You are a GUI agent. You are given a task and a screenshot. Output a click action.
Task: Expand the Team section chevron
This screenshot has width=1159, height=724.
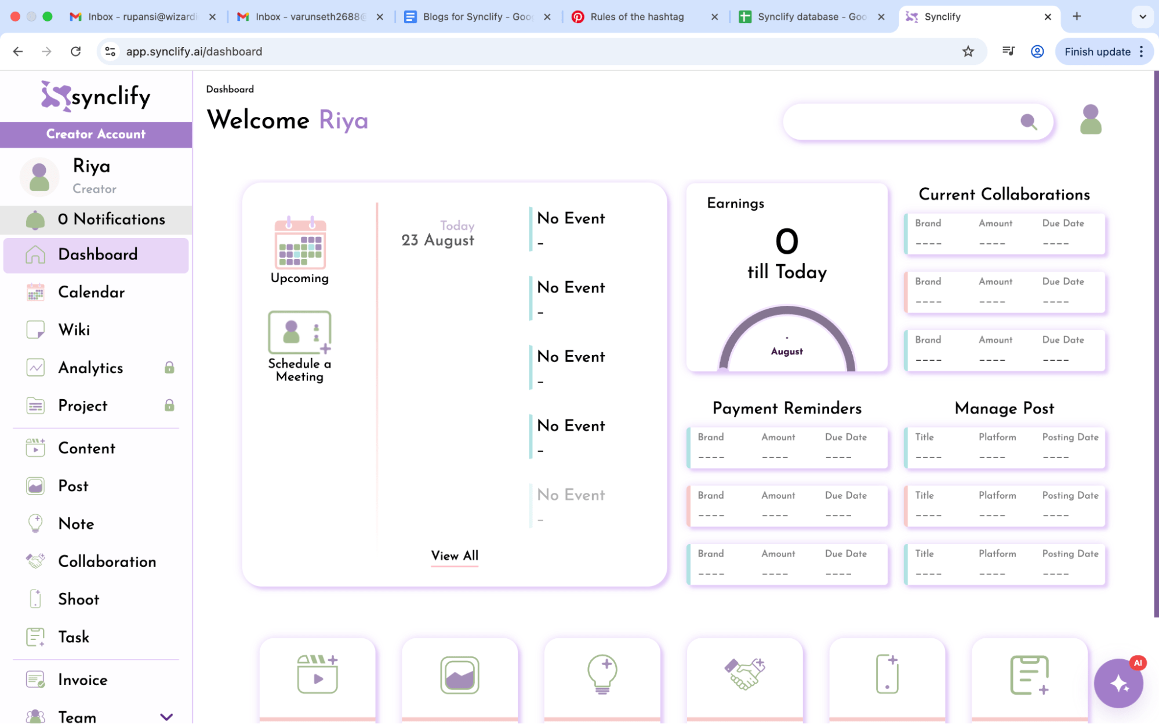(168, 716)
